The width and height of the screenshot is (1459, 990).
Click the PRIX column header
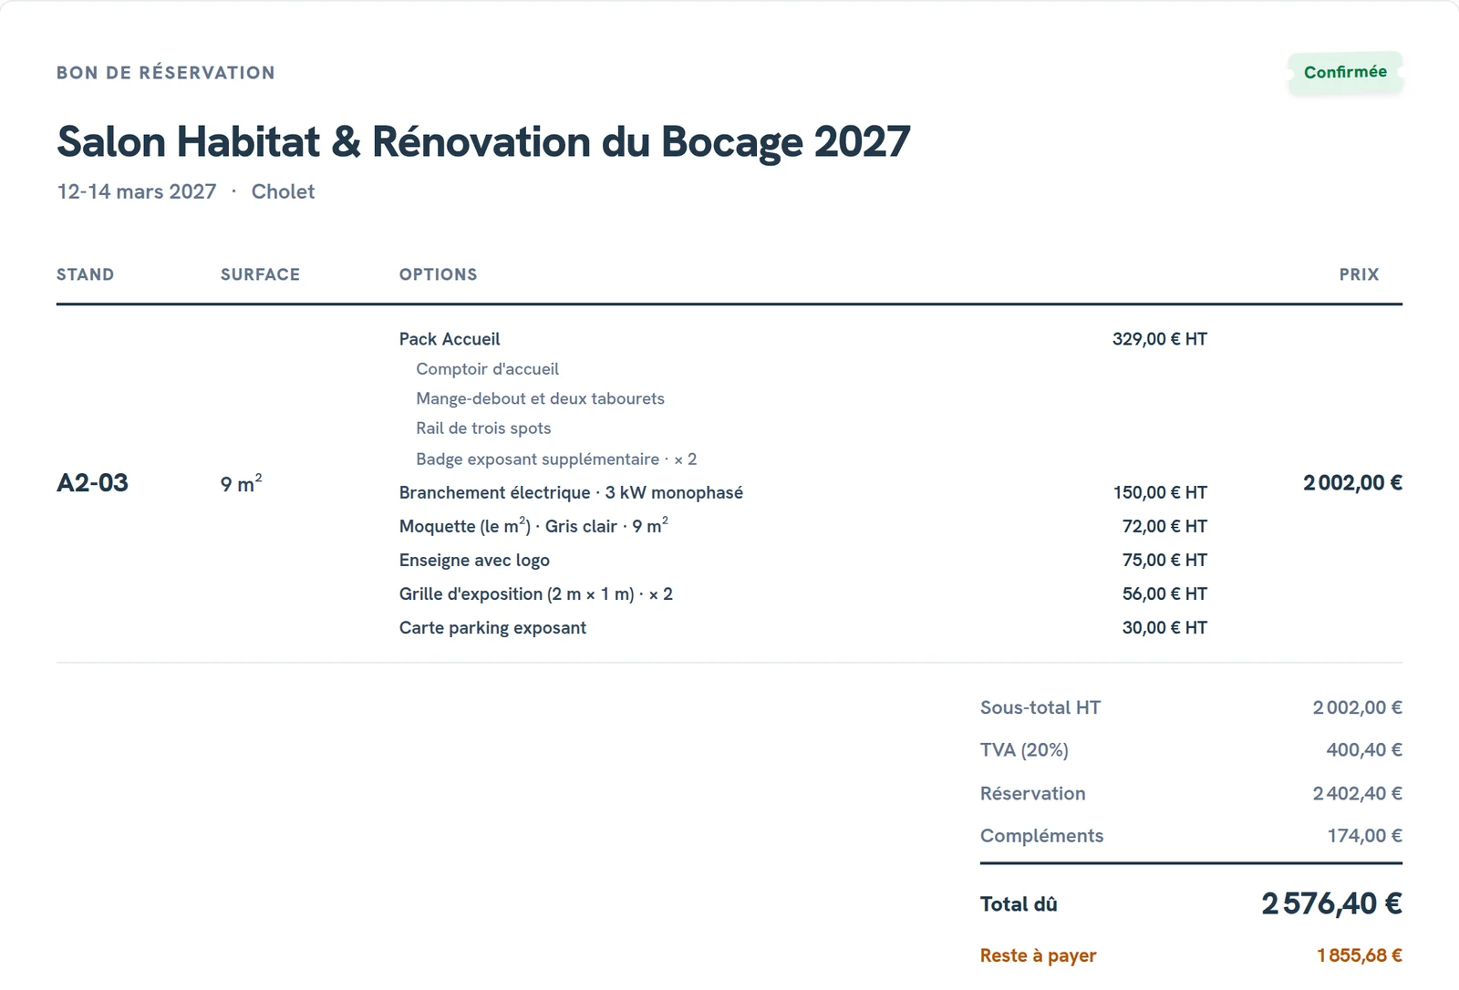tap(1359, 274)
